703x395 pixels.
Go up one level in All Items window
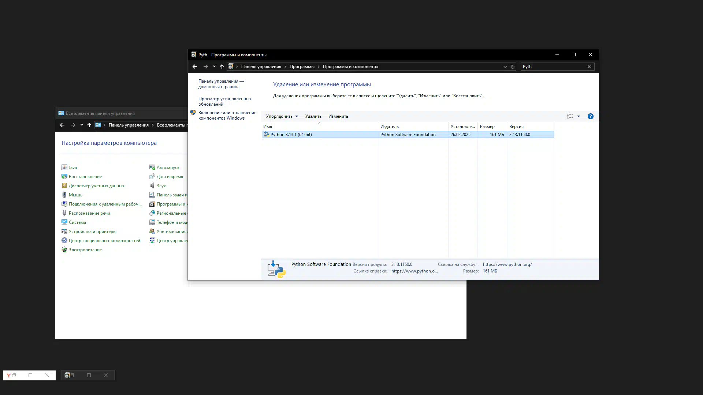pos(89,125)
